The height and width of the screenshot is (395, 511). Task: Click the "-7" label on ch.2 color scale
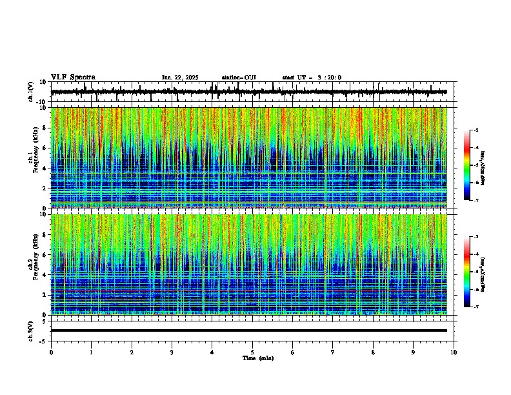point(476,307)
